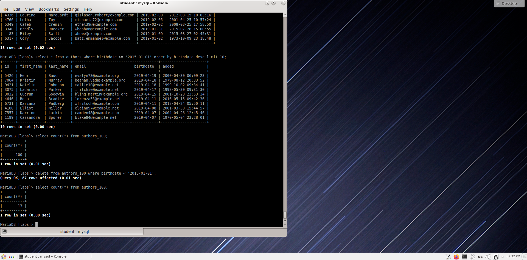The image size is (527, 260).
Task: Click the delete from authors_100 command
Action: 96,173
